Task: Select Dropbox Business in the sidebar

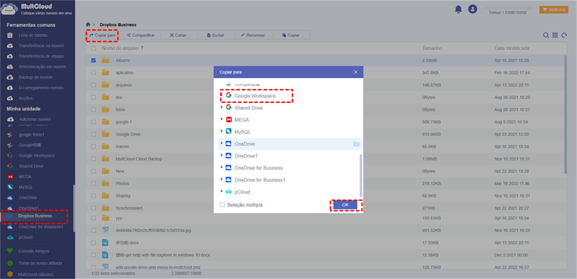Action: tap(35, 216)
